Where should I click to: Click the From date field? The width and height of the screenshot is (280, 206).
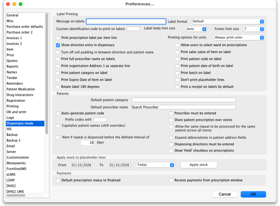82,165
